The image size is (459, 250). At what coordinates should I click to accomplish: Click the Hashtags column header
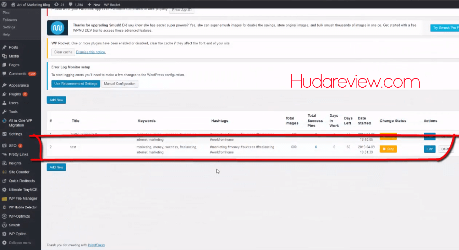point(220,121)
